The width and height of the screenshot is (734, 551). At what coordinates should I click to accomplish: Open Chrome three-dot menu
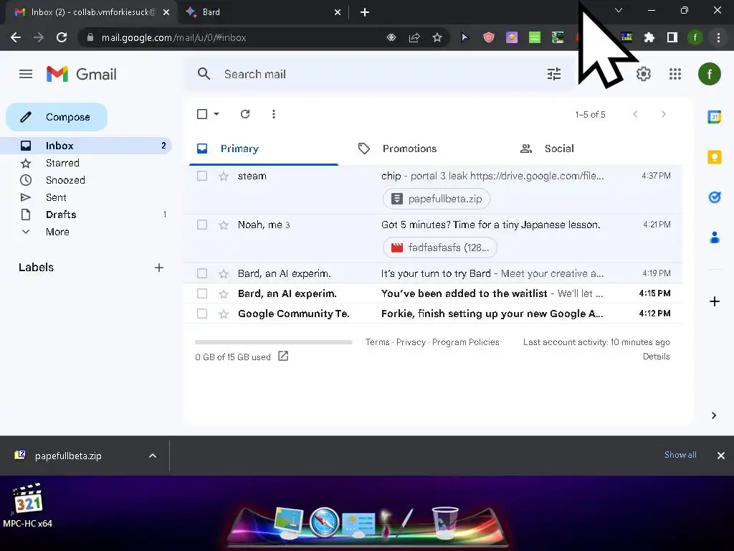[718, 37]
